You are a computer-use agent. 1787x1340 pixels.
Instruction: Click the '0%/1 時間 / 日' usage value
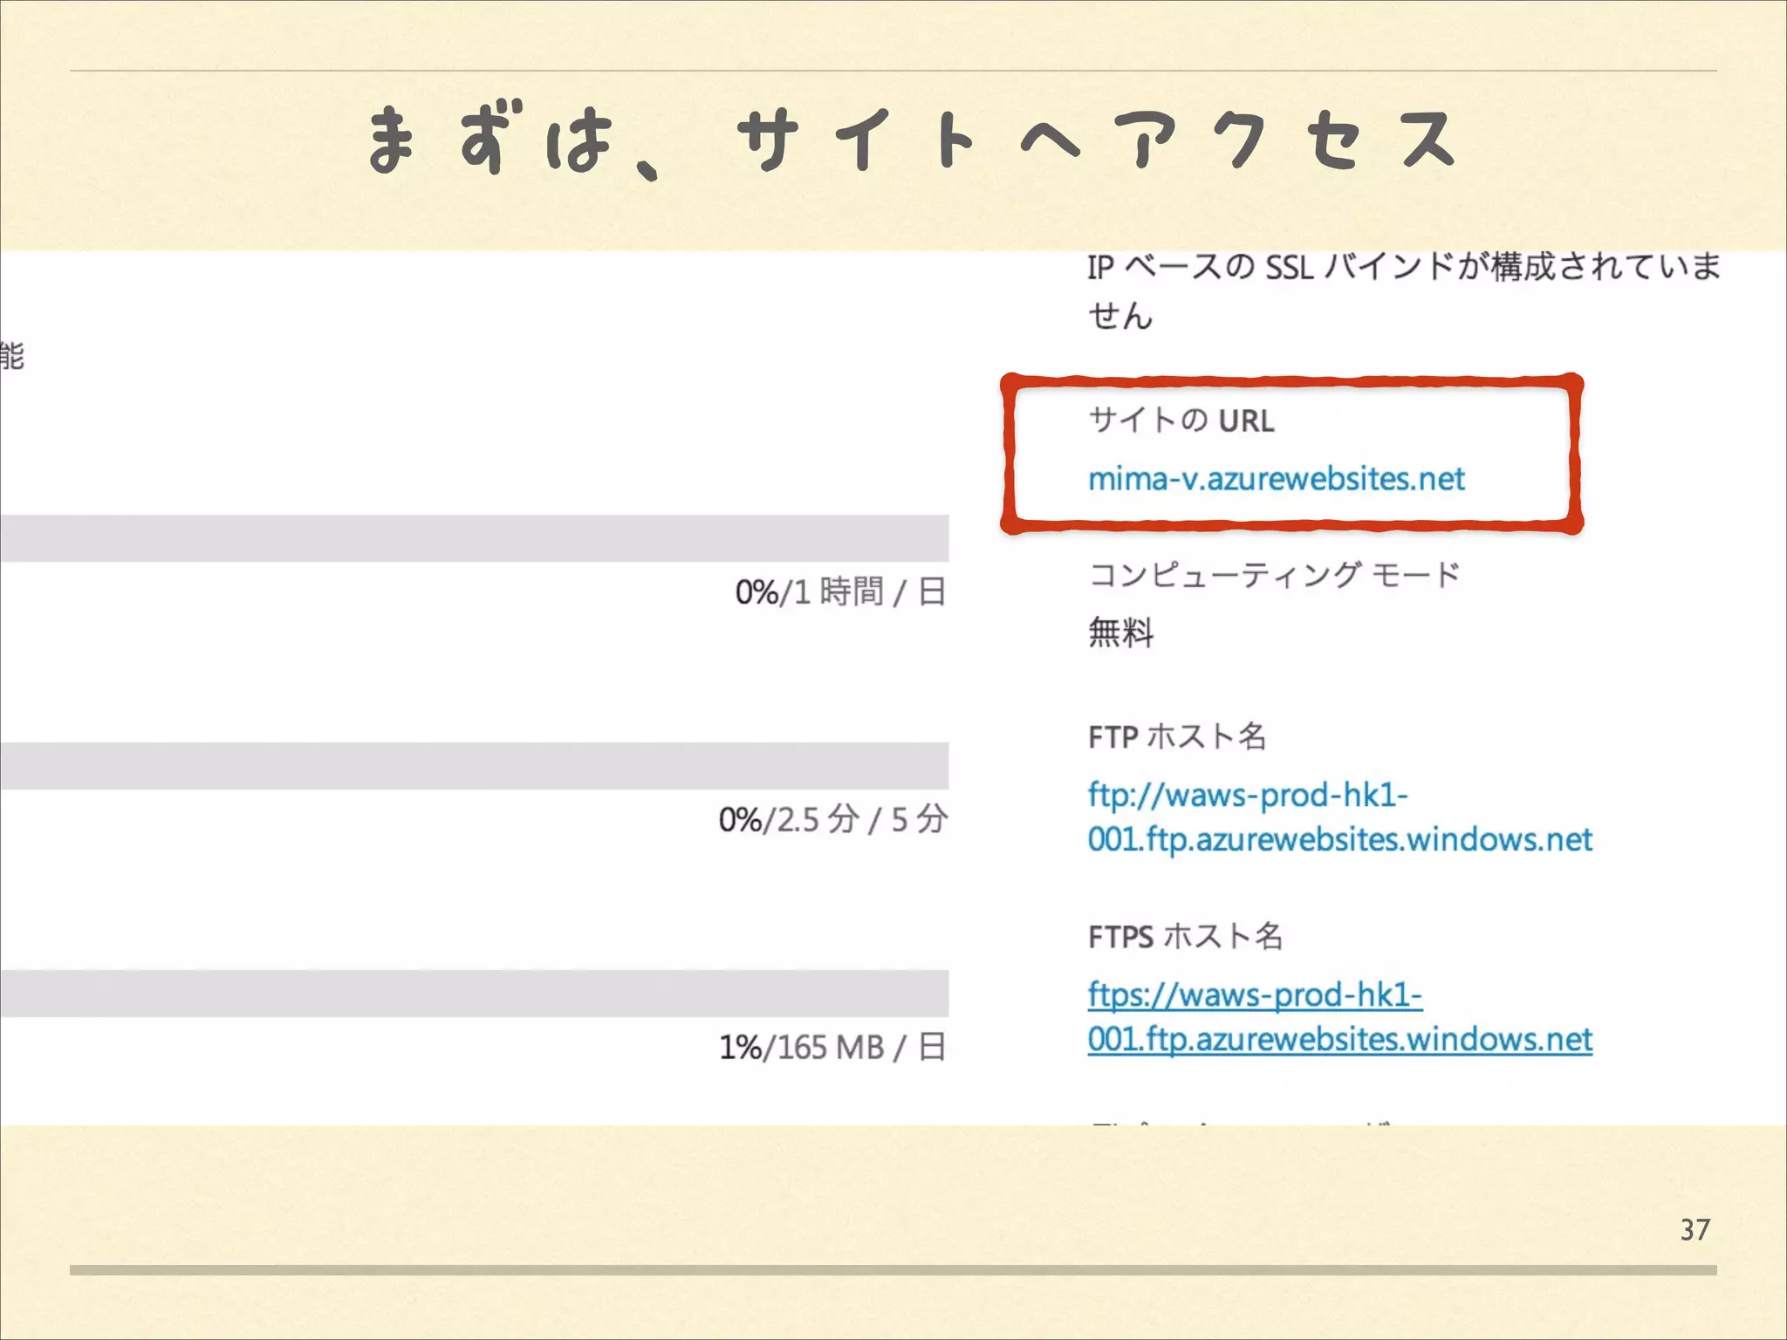pyautogui.click(x=840, y=591)
